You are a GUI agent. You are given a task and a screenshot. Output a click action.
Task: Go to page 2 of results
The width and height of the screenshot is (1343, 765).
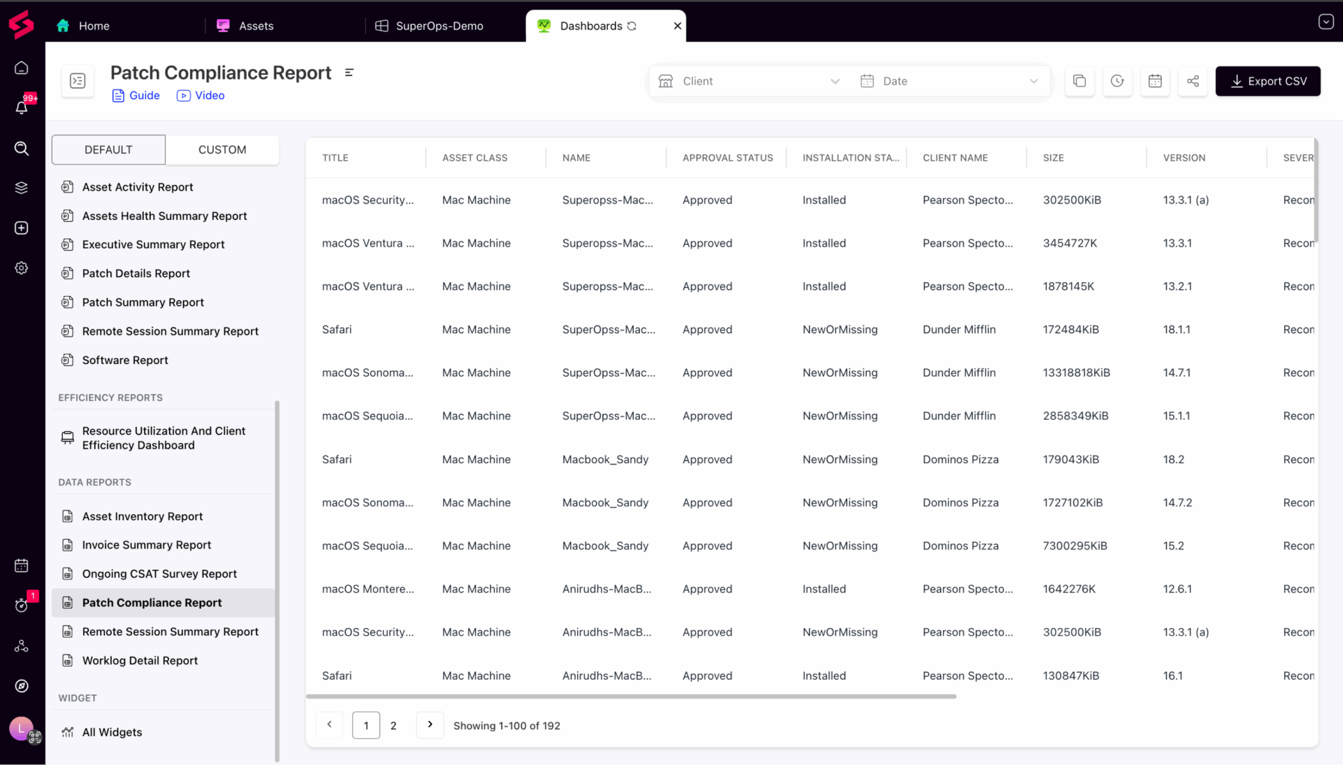tap(393, 726)
